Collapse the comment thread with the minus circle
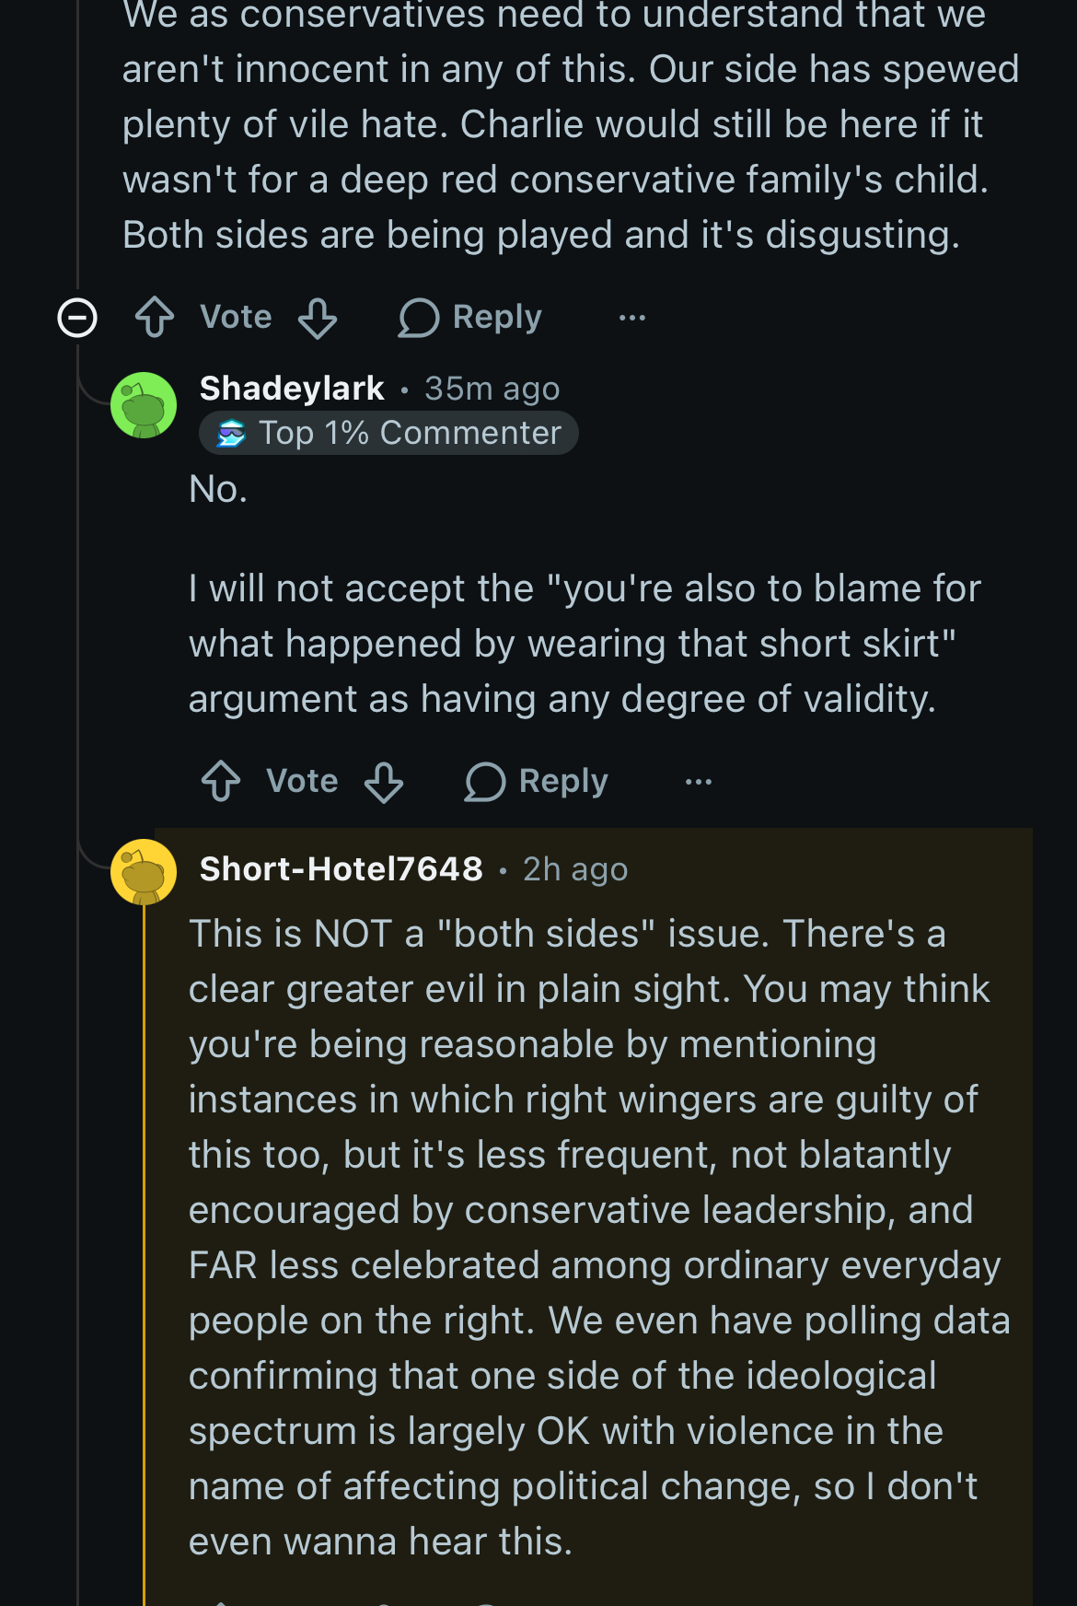Viewport: 1077px width, 1606px height. point(77,318)
